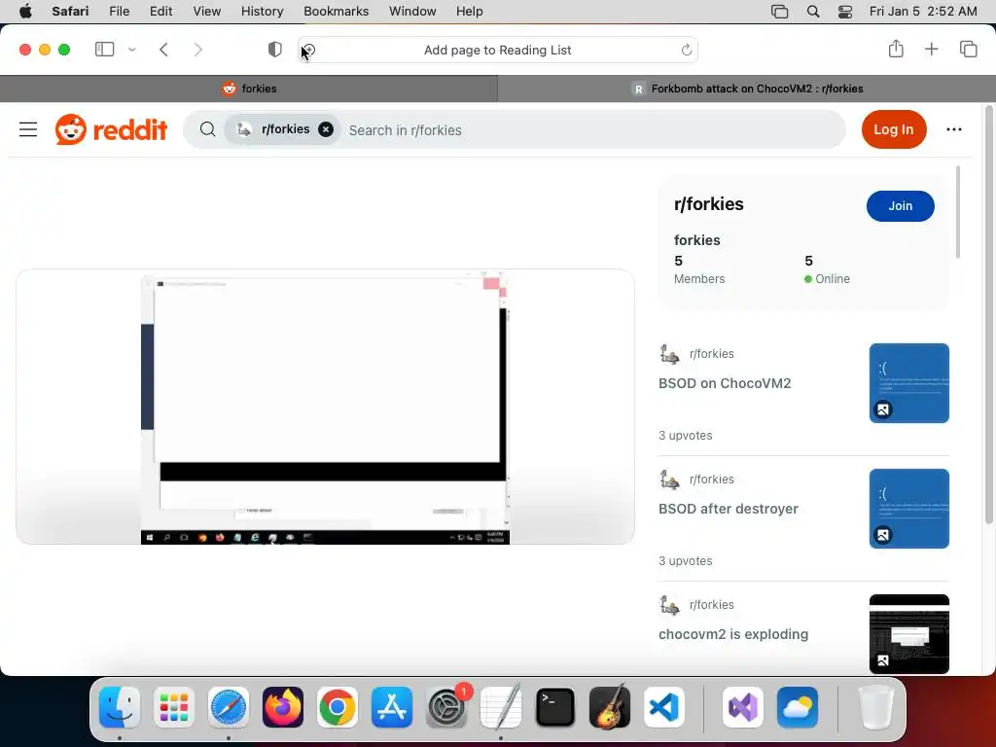Click BSOD on ChocoVM2 thumbnail image
Screen dimensions: 996x747
pyautogui.click(x=909, y=383)
